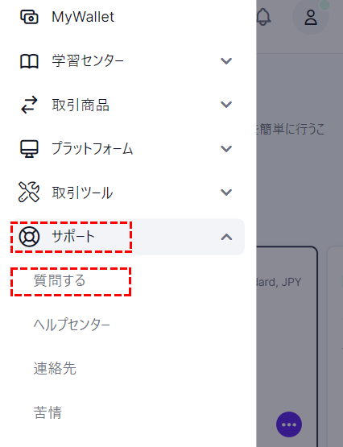The height and width of the screenshot is (447, 343).
Task: Open the 学習センター menu item
Action: pyautogui.click(x=88, y=61)
